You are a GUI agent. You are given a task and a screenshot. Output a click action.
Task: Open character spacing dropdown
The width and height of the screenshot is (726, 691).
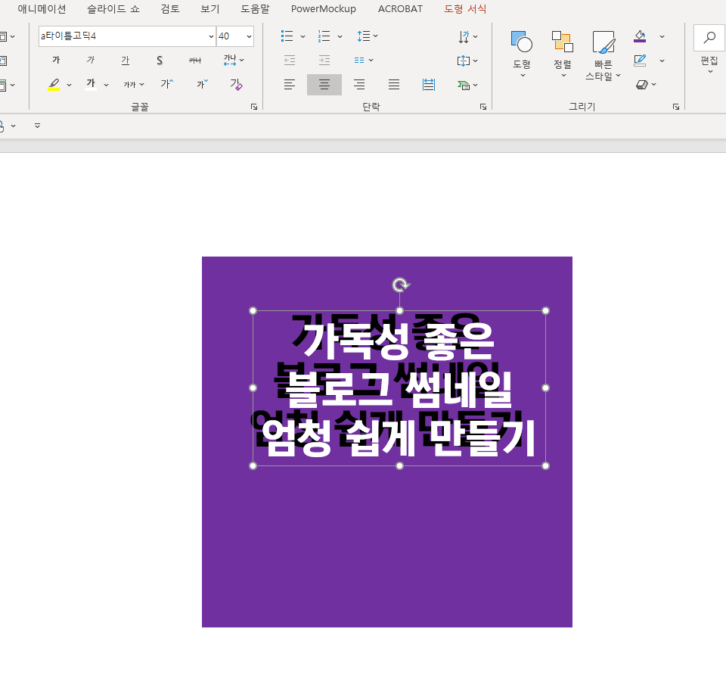234,60
